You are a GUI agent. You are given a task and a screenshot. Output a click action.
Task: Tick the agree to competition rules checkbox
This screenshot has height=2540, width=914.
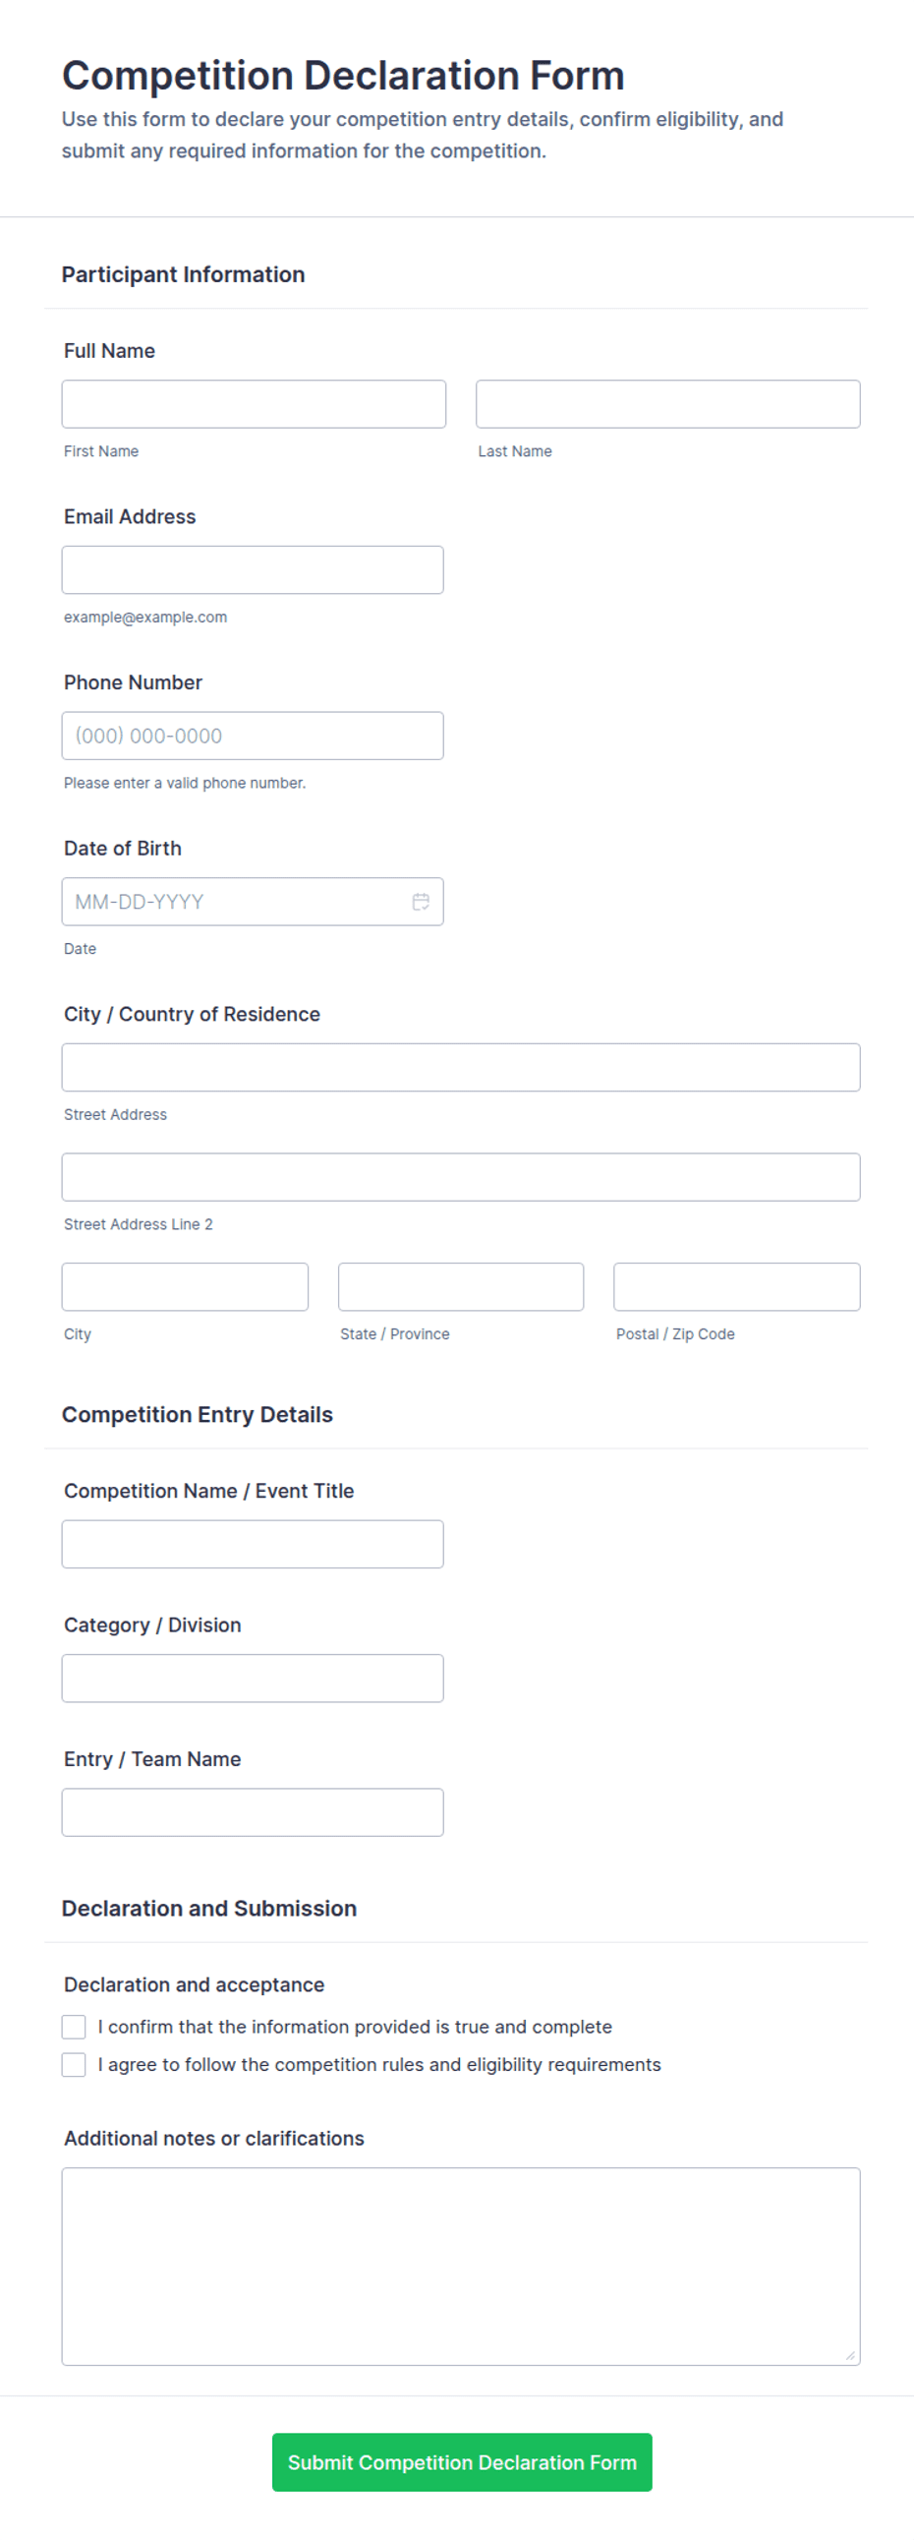pos(74,2064)
